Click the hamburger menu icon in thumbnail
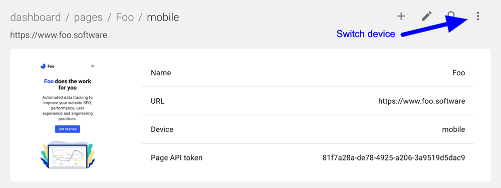The image size is (501, 188). (x=93, y=66)
